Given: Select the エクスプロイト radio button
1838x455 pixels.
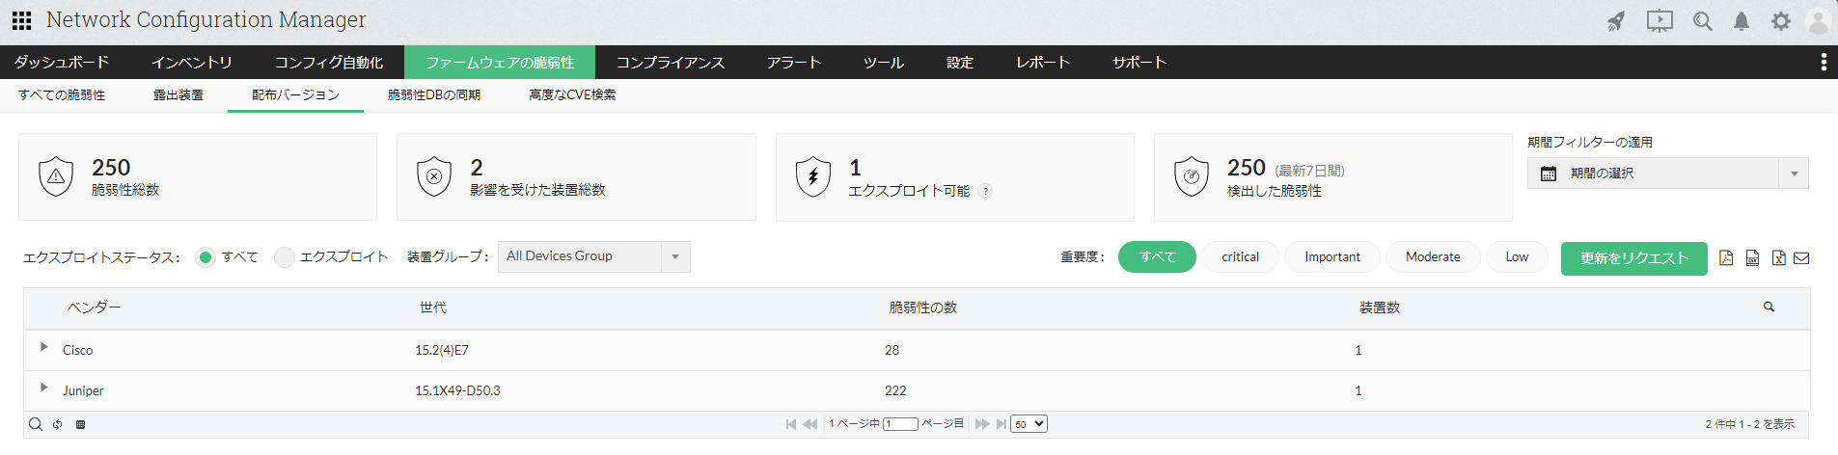Looking at the screenshot, I should [284, 257].
